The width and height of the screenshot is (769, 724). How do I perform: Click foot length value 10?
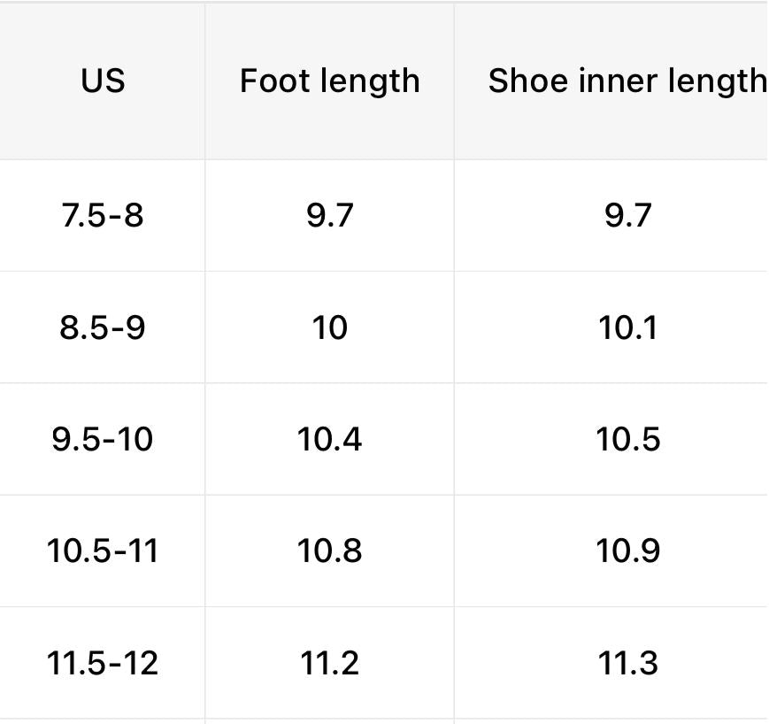click(329, 327)
